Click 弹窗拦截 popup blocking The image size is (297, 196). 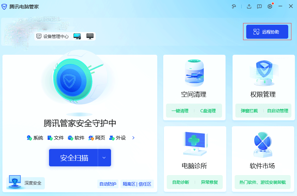[249, 111]
